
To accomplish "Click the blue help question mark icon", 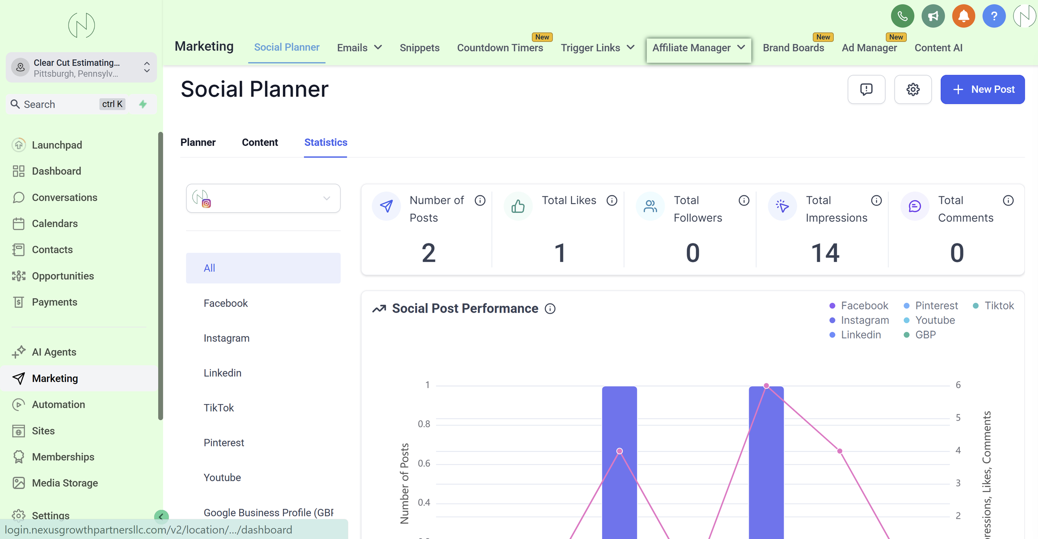I will point(994,16).
